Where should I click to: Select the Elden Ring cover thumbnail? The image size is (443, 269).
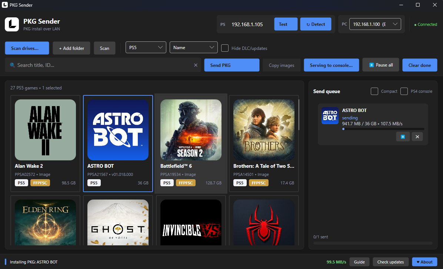pos(46,222)
